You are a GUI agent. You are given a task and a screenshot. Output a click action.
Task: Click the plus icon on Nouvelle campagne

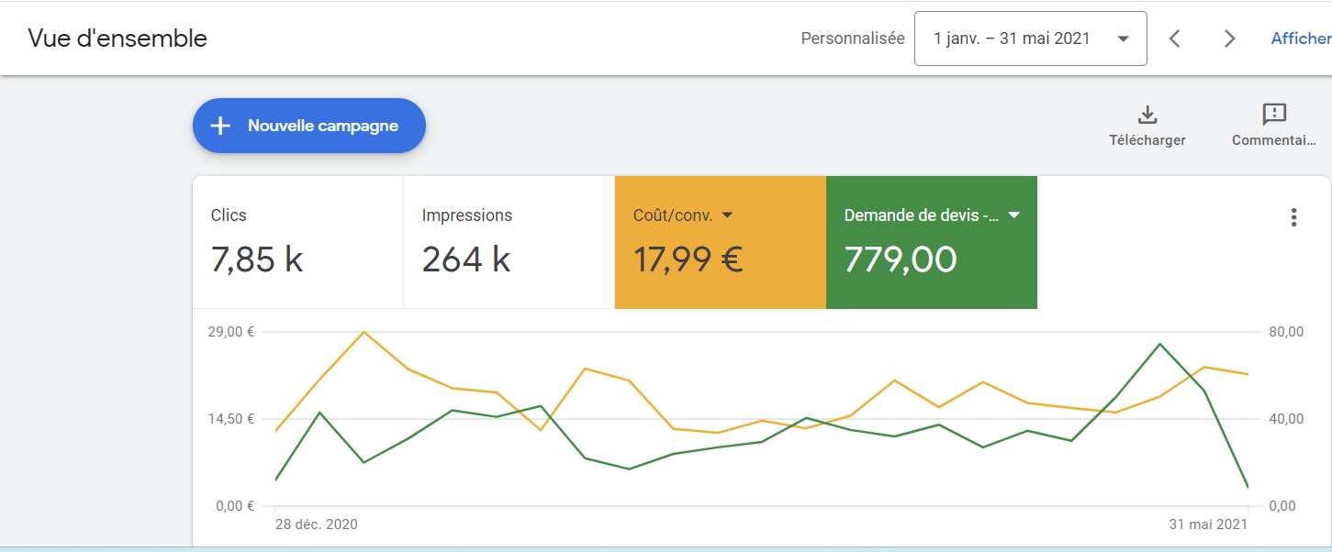click(219, 126)
